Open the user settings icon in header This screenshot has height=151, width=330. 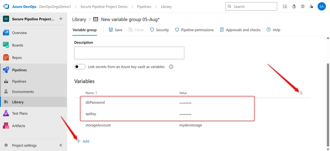[x=311, y=7]
